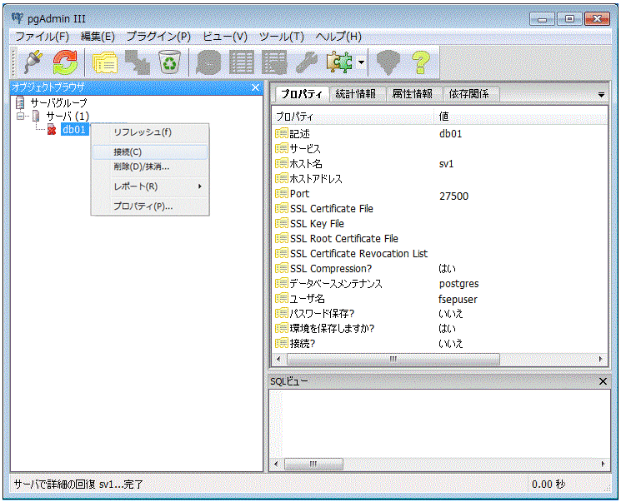The width and height of the screenshot is (621, 502).
Task: Open the ツール(T) menu
Action: pos(281,37)
